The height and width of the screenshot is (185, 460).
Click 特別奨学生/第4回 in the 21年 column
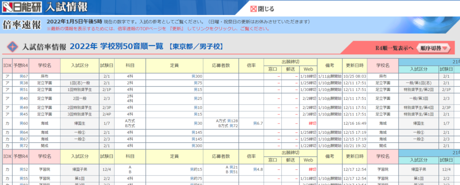(418, 107)
